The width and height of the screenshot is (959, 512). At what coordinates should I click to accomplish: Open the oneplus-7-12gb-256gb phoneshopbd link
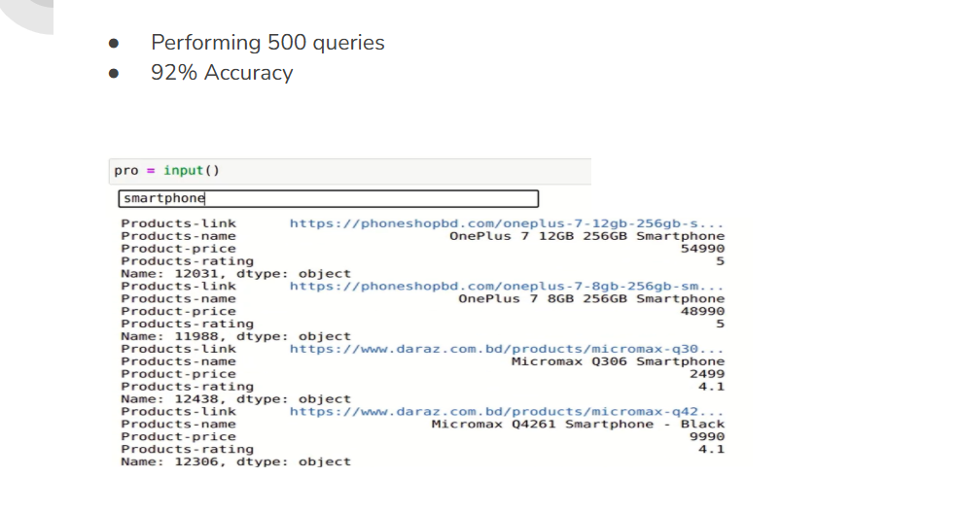[507, 223]
